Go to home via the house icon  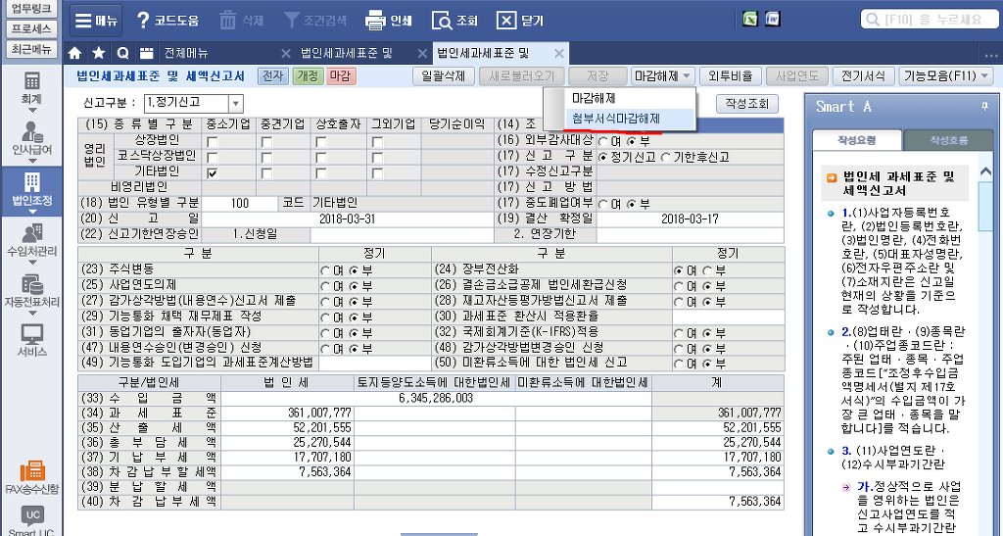[75, 53]
